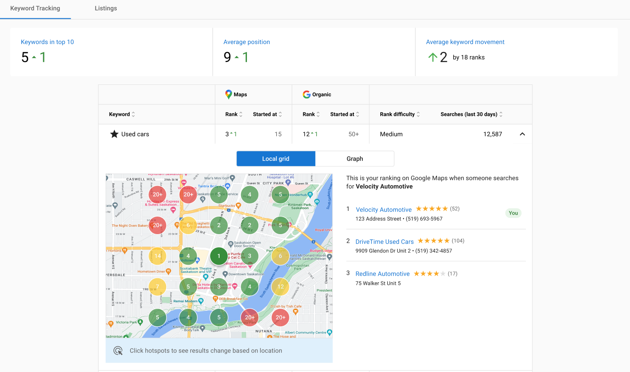Click the Remai Modern museum pin
The width and height of the screenshot is (630, 372).
pyautogui.click(x=201, y=301)
